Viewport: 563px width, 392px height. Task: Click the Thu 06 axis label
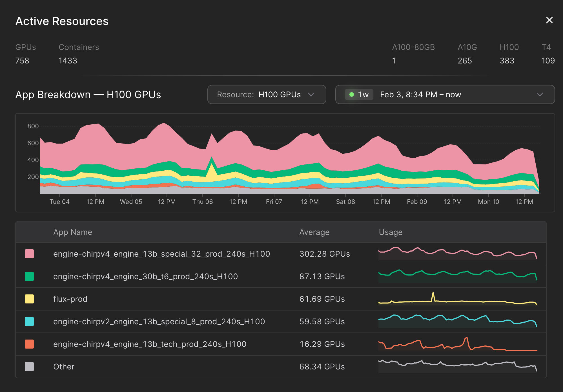(x=203, y=202)
